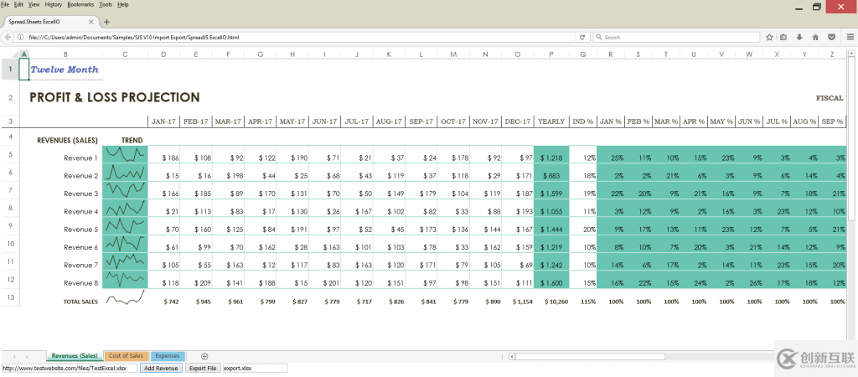
Task: Select column header D
Action: [163, 54]
